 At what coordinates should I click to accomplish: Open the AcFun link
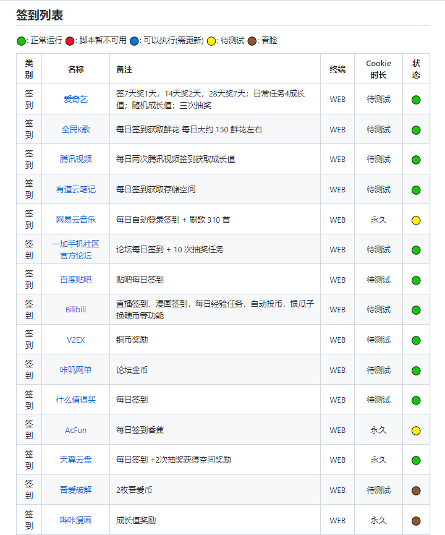75,430
